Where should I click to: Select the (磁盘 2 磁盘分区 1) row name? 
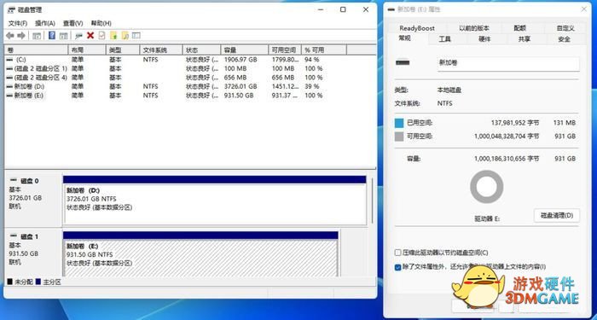click(41, 68)
